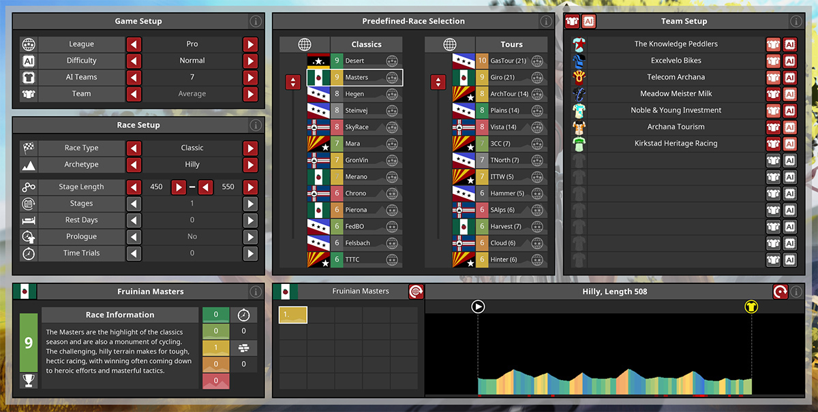Click the globe icon above the Classics list
Screen dimensions: 818x412
pyautogui.click(x=305, y=44)
